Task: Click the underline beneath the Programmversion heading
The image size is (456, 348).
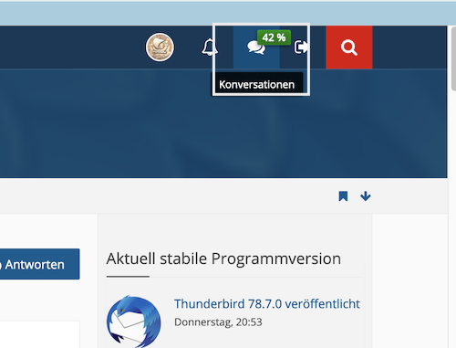Action: tap(128, 277)
